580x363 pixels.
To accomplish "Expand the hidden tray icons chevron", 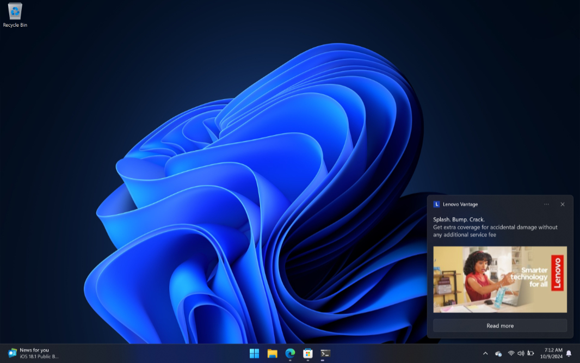I will tap(485, 353).
